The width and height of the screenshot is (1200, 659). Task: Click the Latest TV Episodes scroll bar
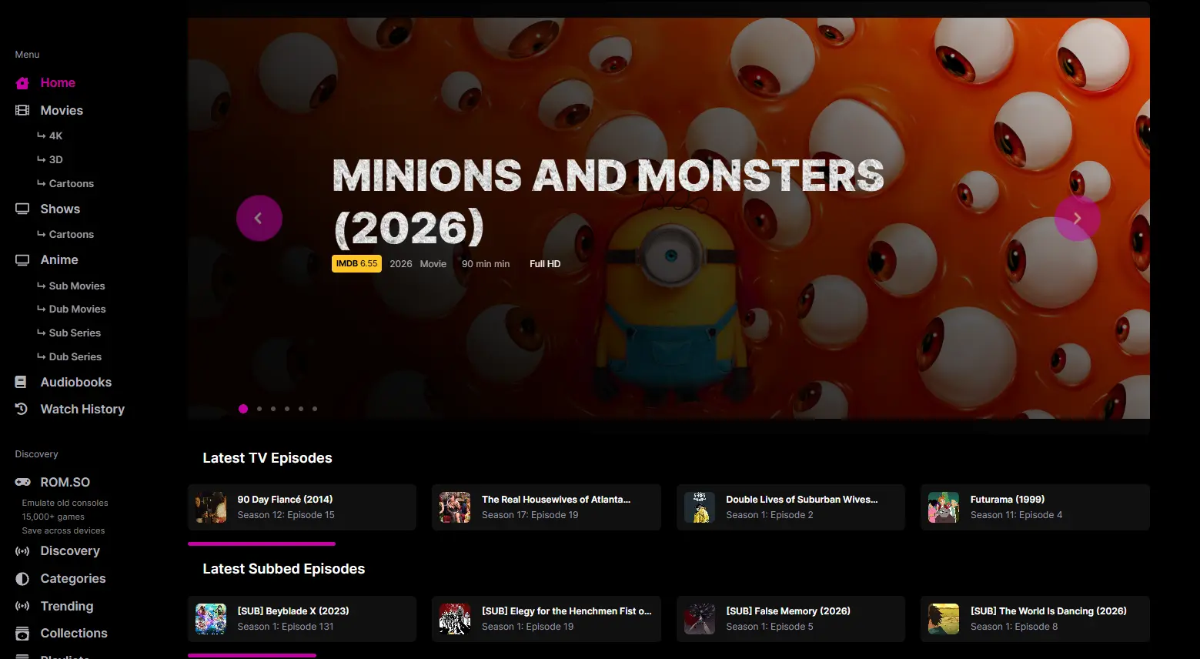tap(262, 544)
